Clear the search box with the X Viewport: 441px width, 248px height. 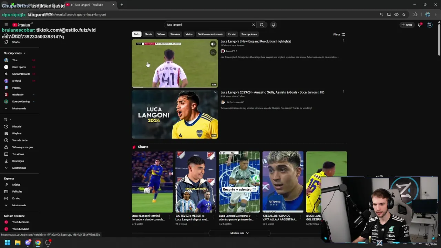254,25
